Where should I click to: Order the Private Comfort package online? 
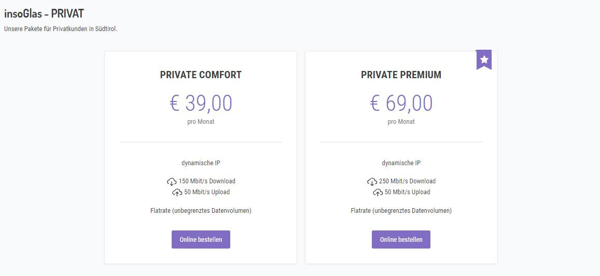(201, 240)
